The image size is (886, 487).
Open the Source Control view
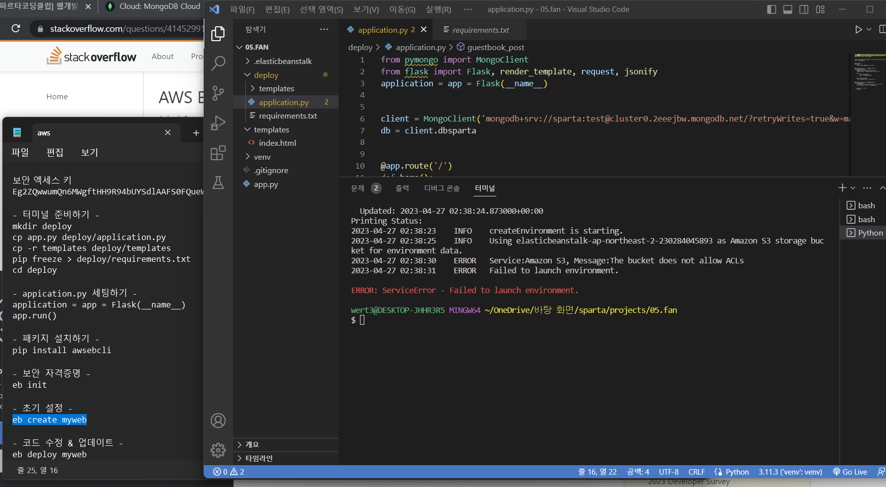pyautogui.click(x=218, y=93)
